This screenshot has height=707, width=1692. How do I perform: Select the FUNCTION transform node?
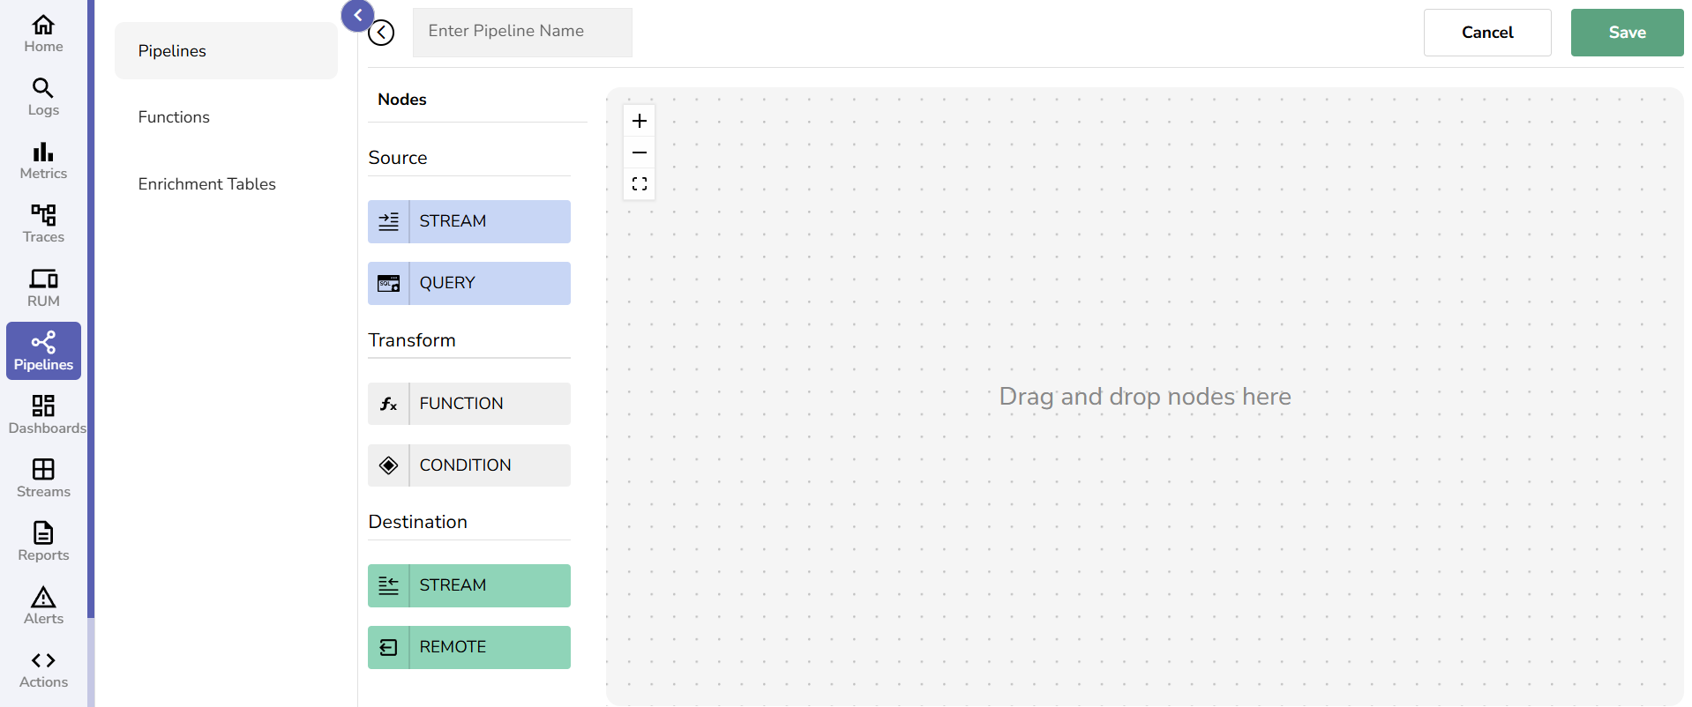[x=468, y=403]
